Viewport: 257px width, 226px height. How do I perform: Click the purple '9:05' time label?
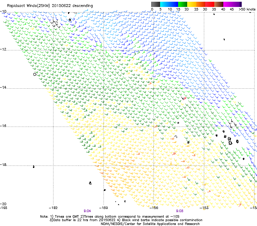pos(180,211)
